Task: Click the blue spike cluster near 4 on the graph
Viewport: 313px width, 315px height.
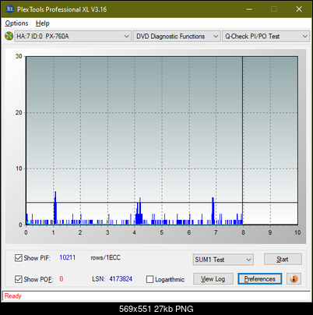Action: [x=139, y=211]
